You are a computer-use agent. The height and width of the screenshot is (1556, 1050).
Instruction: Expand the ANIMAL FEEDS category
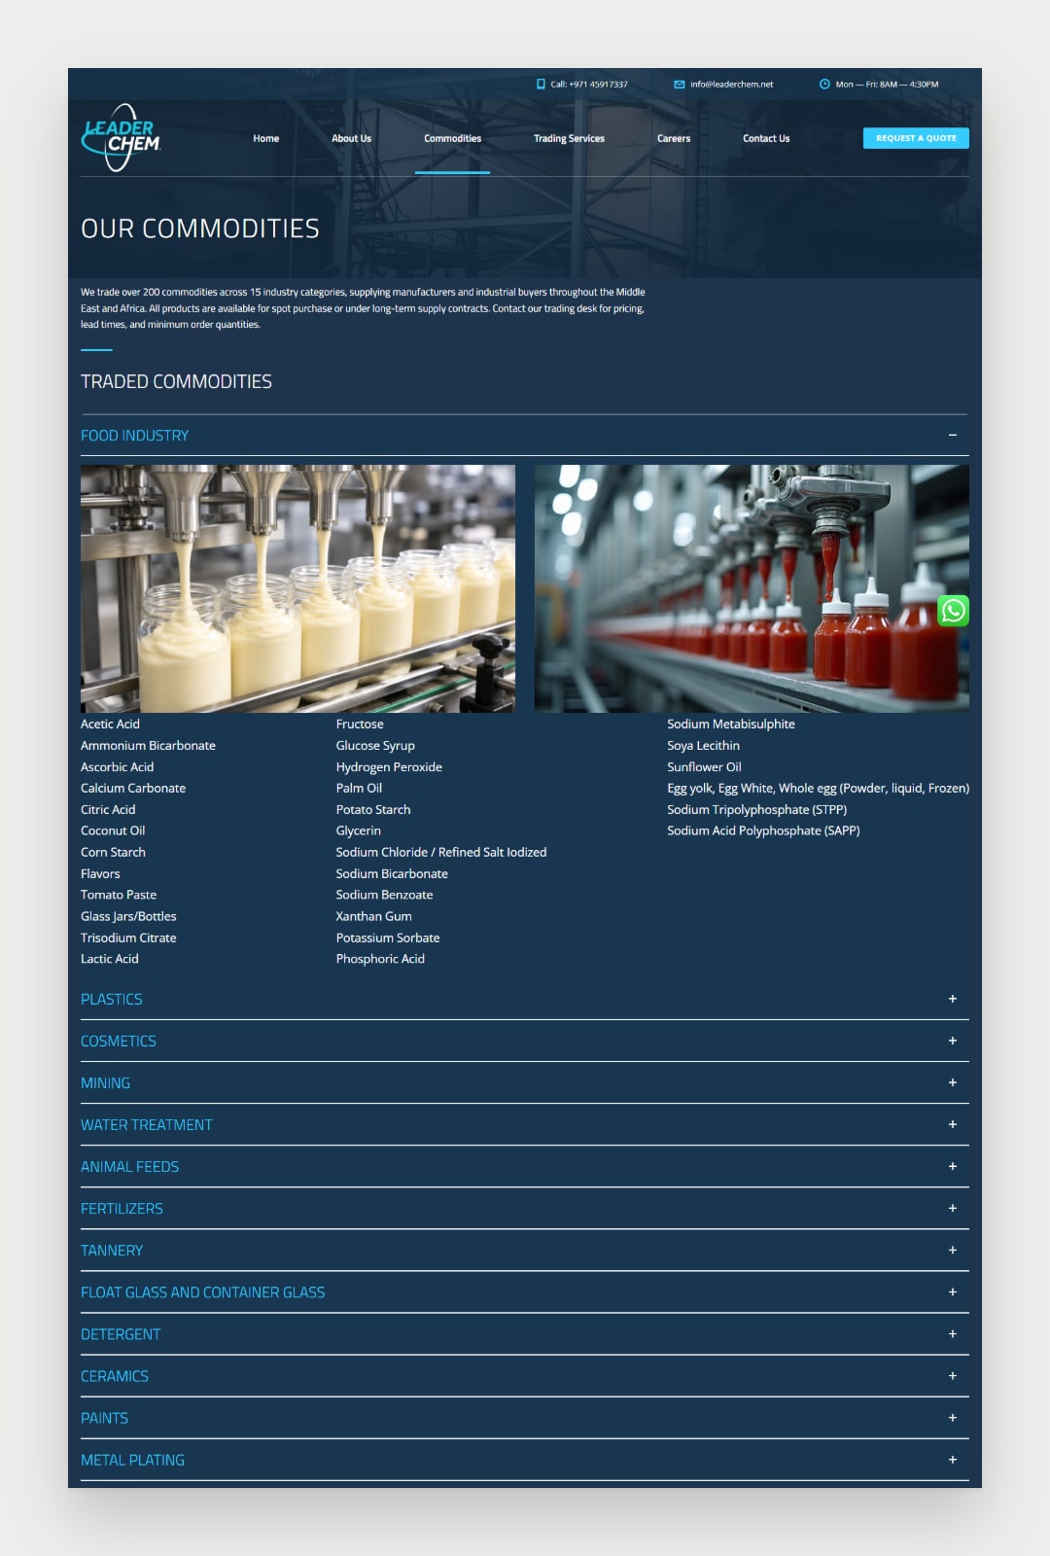tap(525, 1166)
